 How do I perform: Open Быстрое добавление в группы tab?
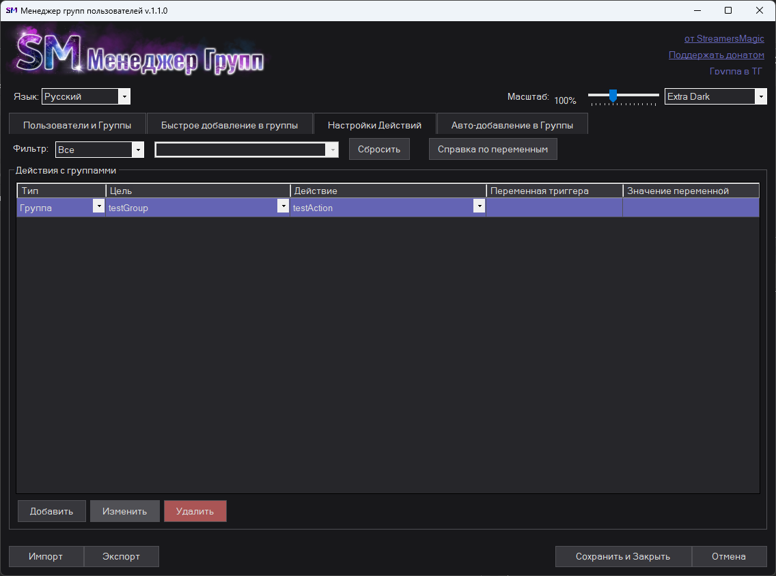pos(230,125)
